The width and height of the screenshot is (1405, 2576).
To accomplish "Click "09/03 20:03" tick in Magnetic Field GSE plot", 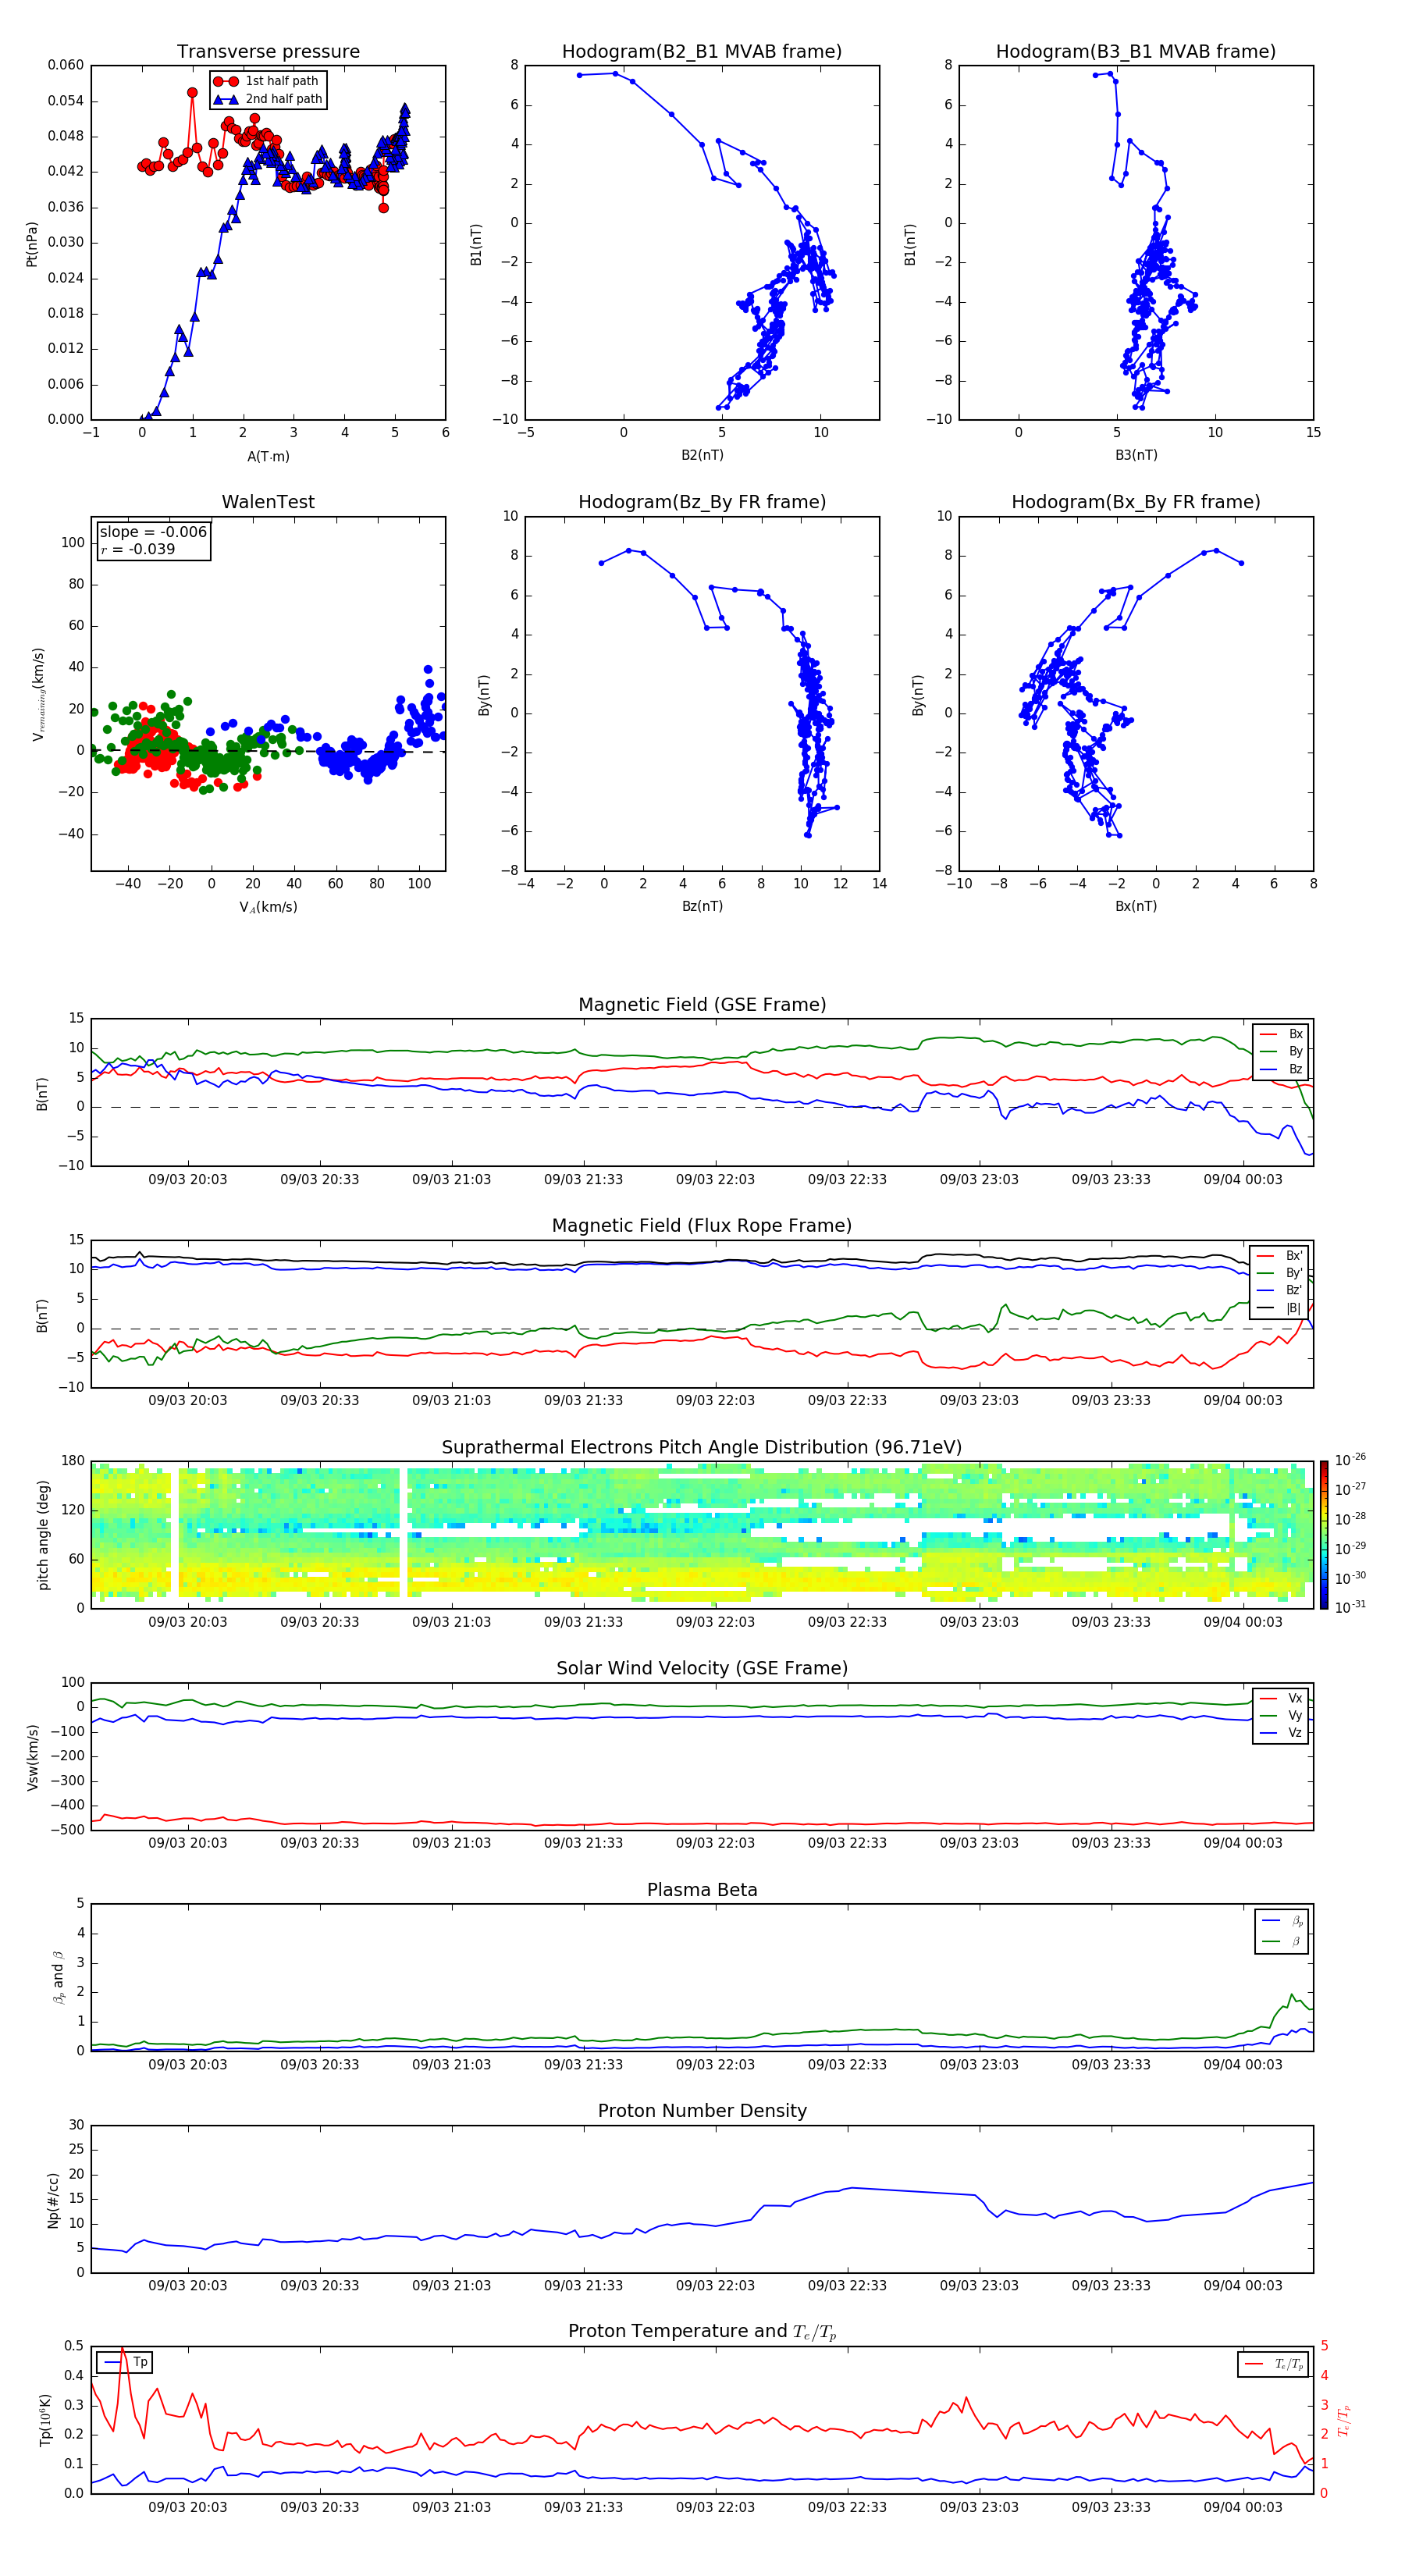I will pyautogui.click(x=187, y=1180).
